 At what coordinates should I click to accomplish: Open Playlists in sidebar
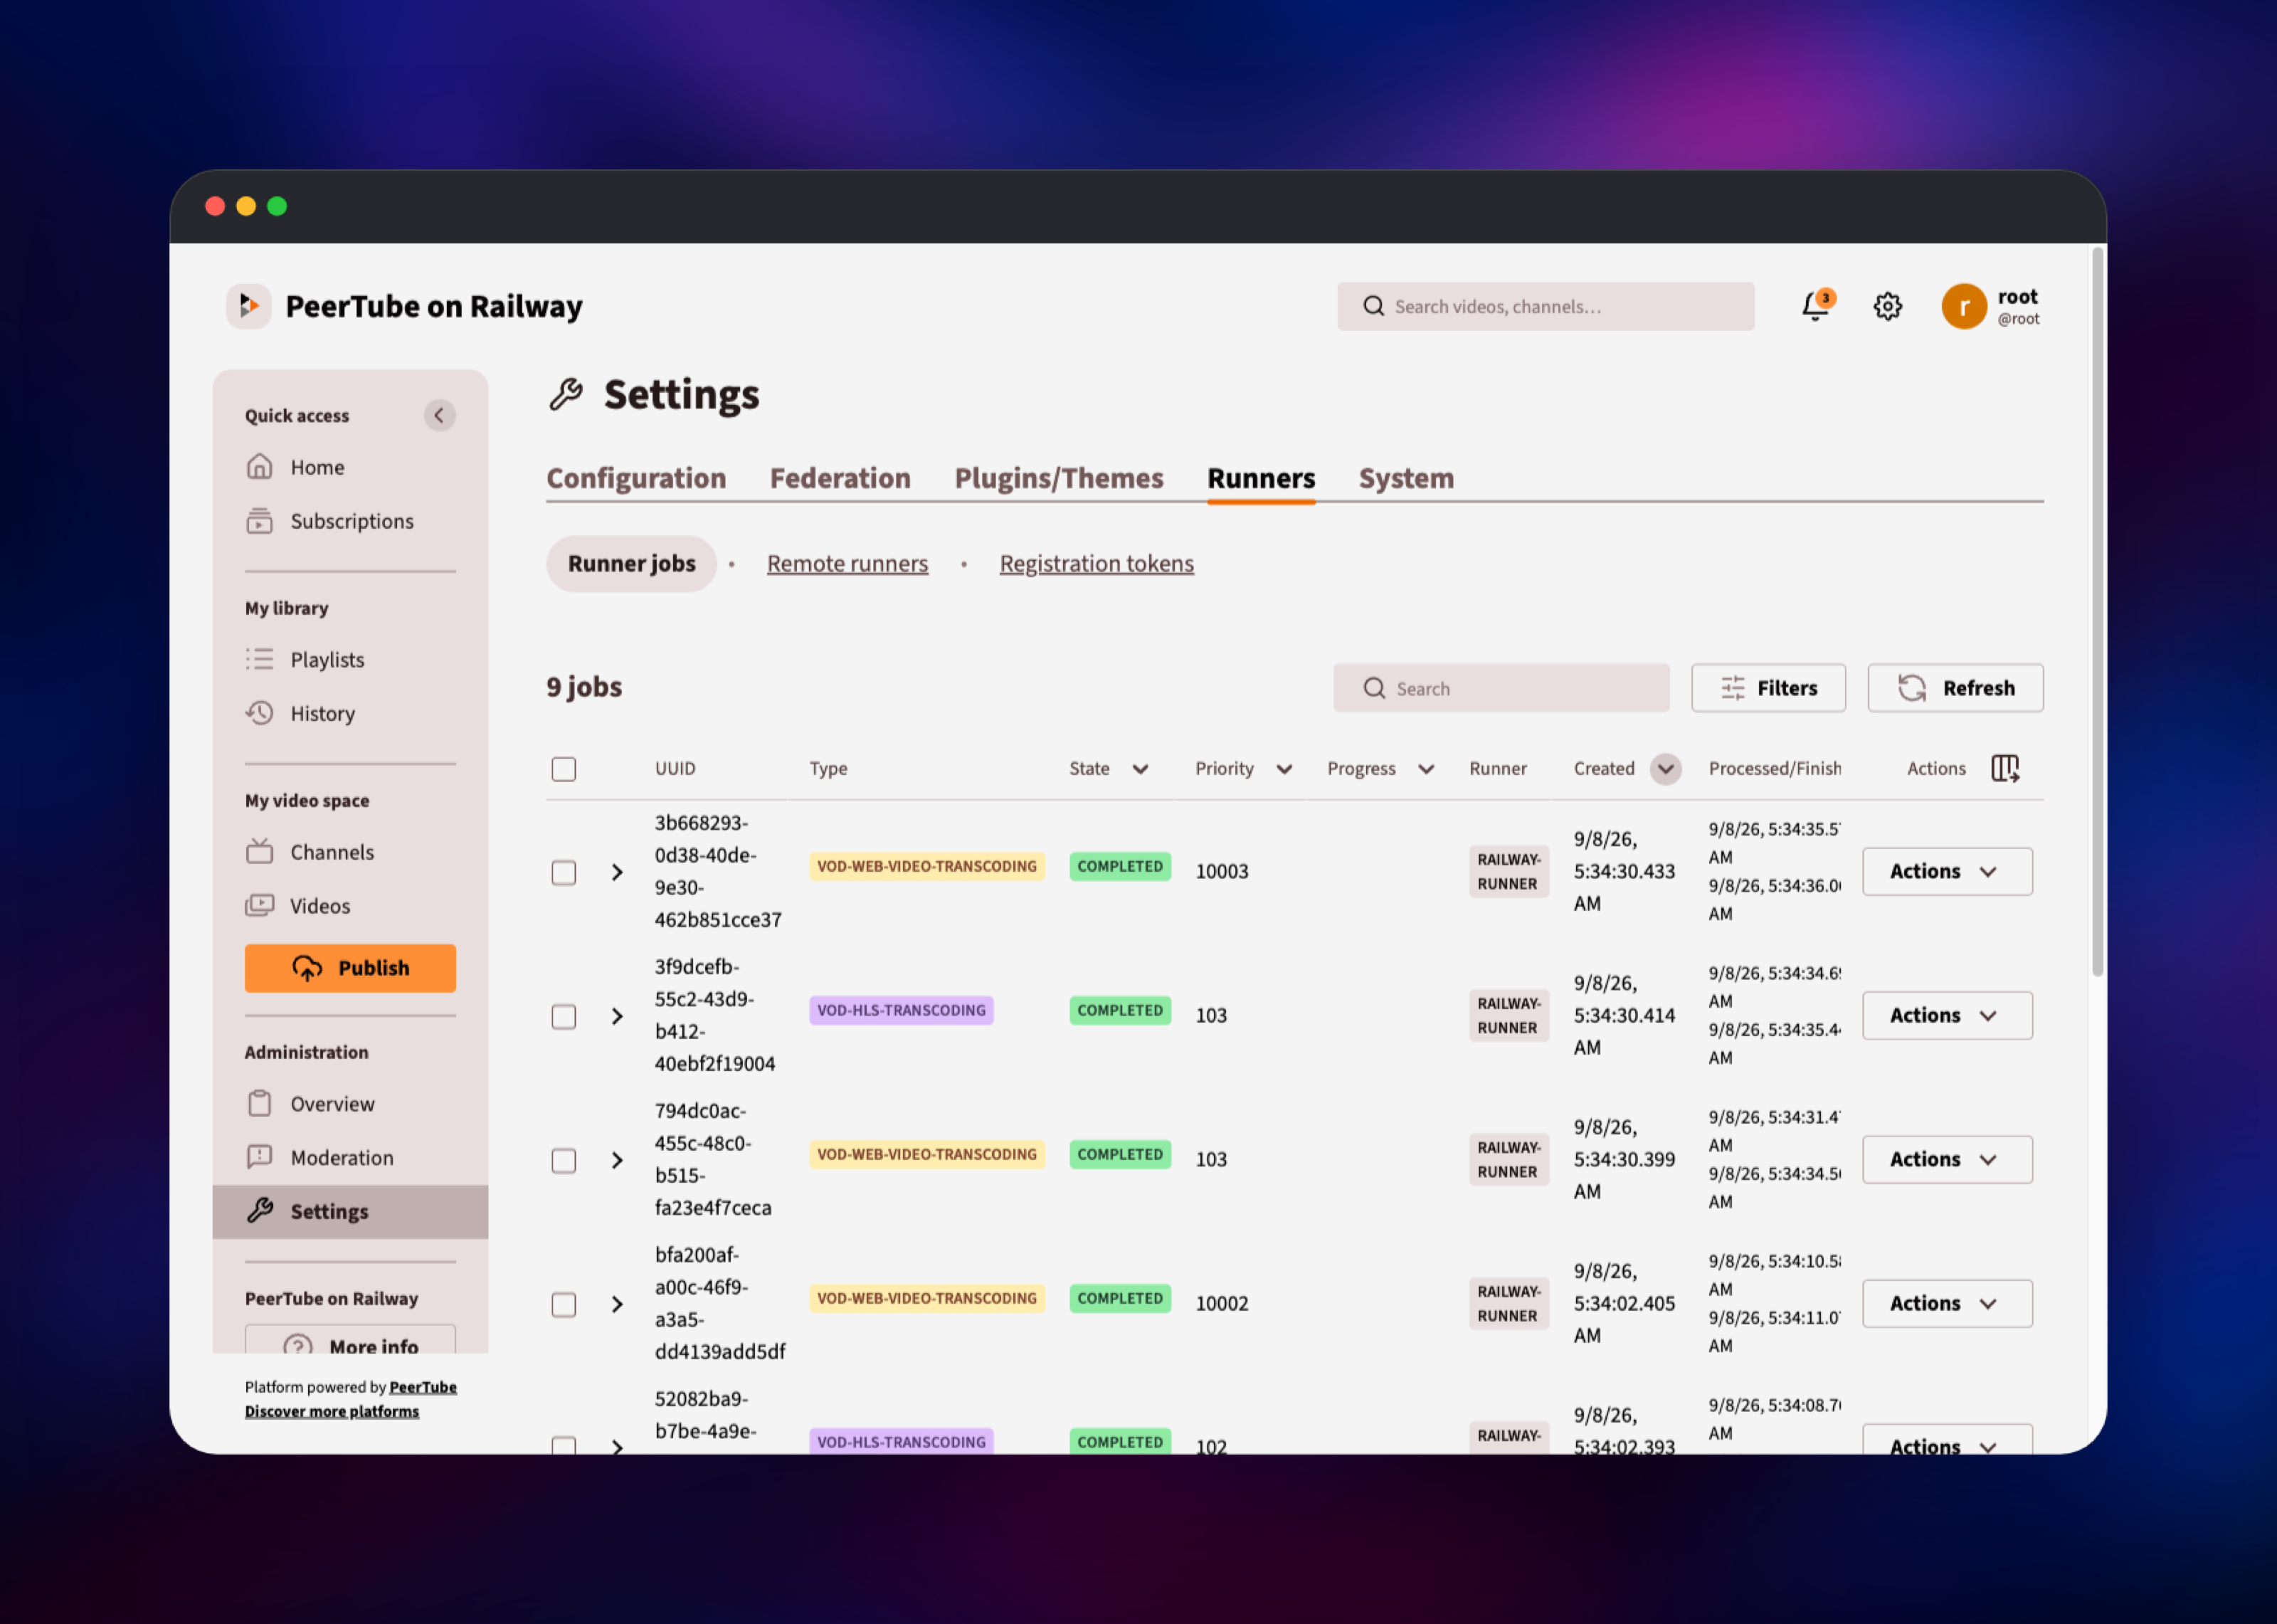tap(306, 659)
